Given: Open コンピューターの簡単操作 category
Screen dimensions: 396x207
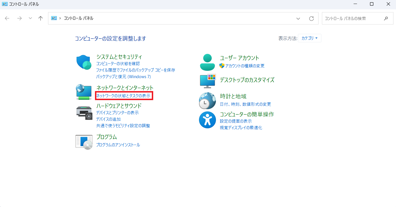Looking at the screenshot, I should pos(247,114).
